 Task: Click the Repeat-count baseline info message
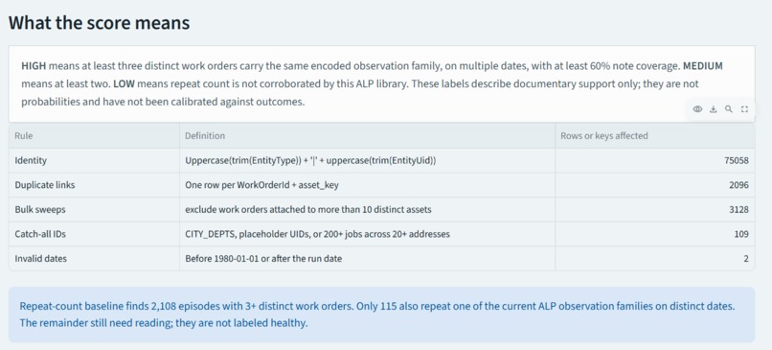[381, 315]
